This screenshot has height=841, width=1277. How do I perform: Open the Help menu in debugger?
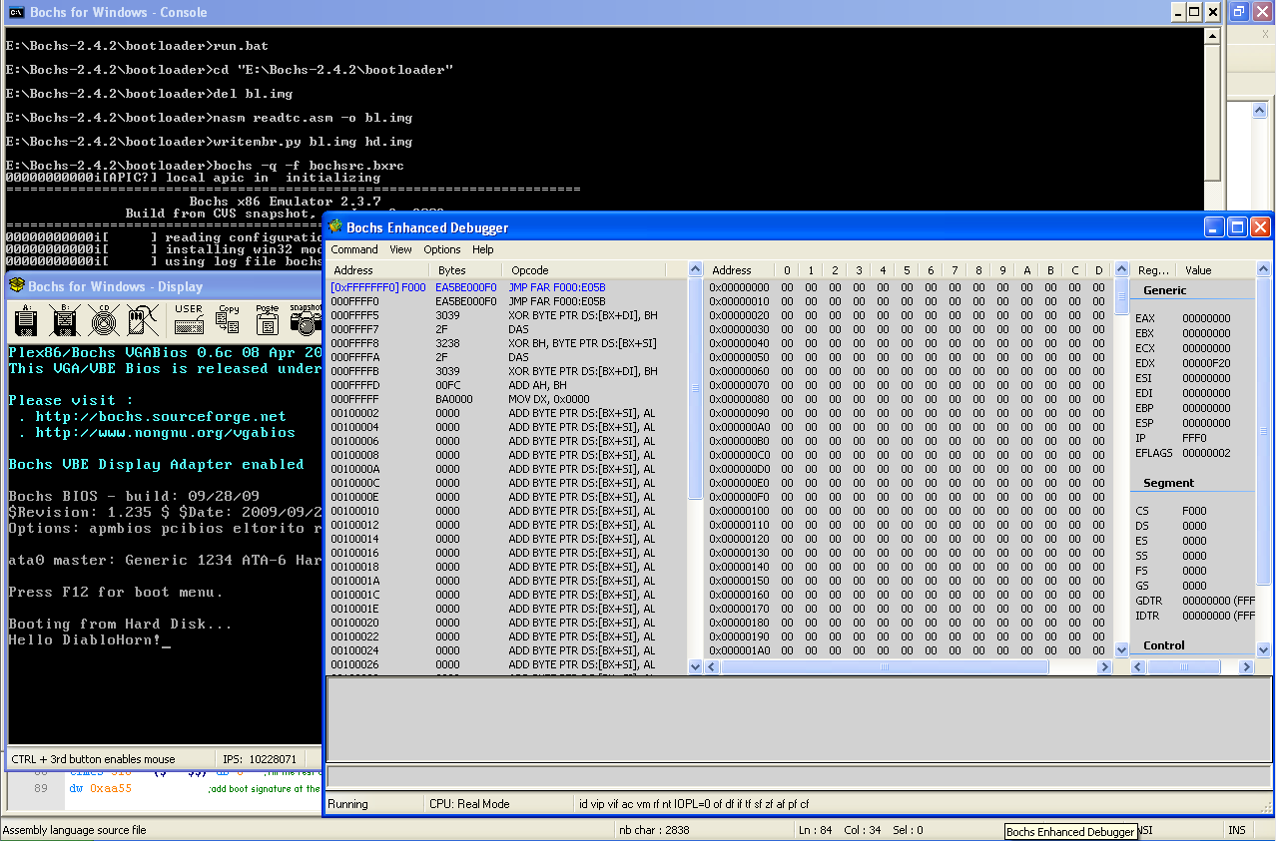pyautogui.click(x=483, y=249)
